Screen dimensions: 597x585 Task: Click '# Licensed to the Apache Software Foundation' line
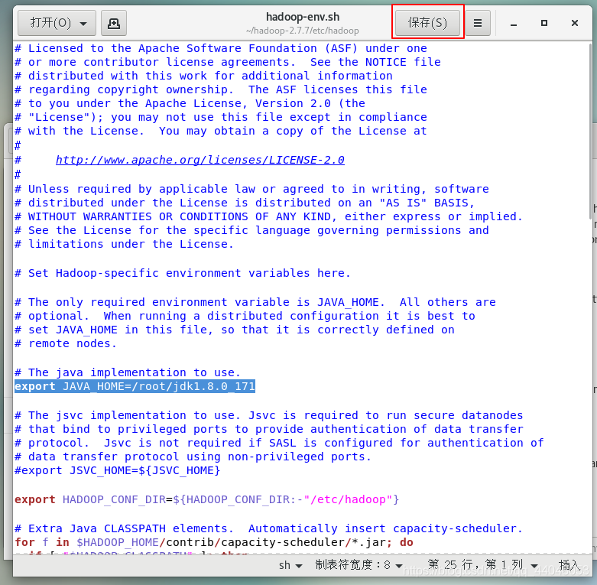(221, 48)
